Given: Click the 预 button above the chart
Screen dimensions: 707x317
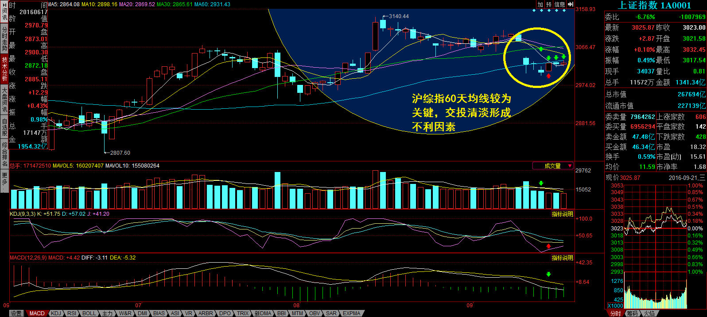Looking at the screenshot, I should coord(549,4).
